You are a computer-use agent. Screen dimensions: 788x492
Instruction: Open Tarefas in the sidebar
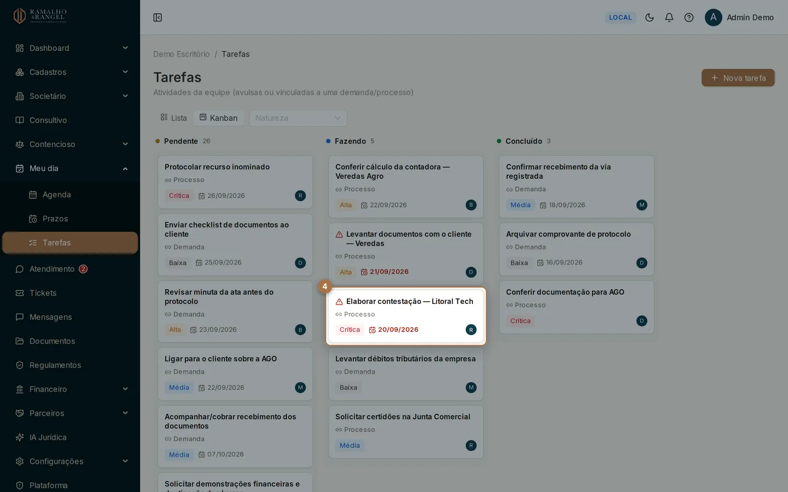coord(70,243)
